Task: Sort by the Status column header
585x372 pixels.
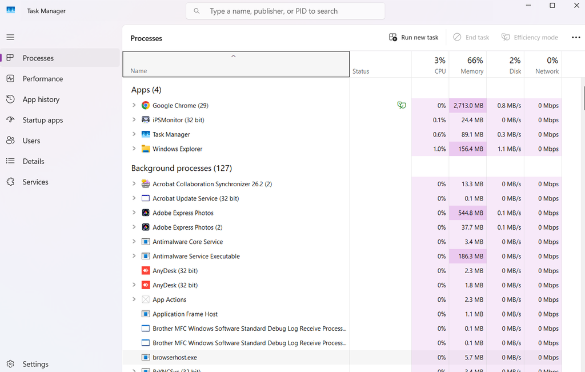Action: [380, 64]
